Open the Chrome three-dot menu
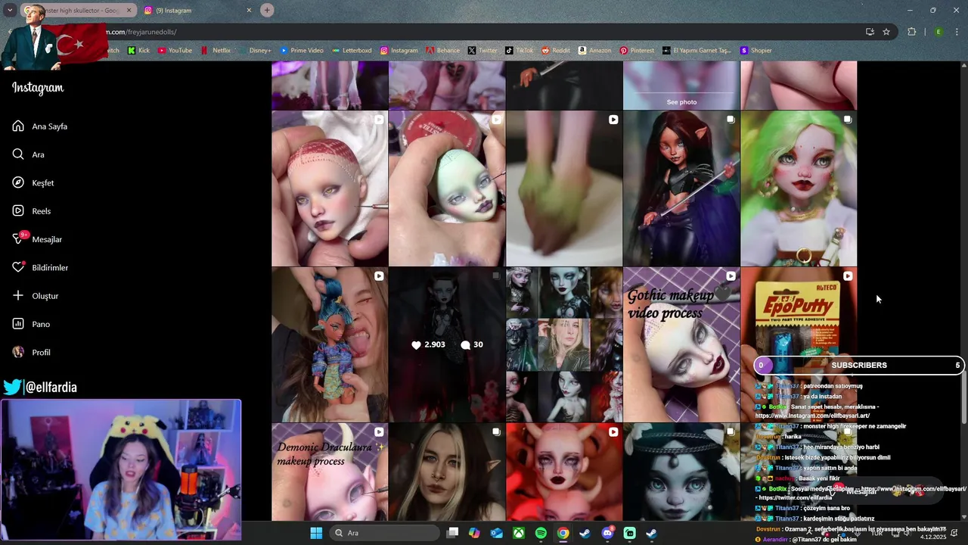This screenshot has width=968, height=545. tap(957, 32)
